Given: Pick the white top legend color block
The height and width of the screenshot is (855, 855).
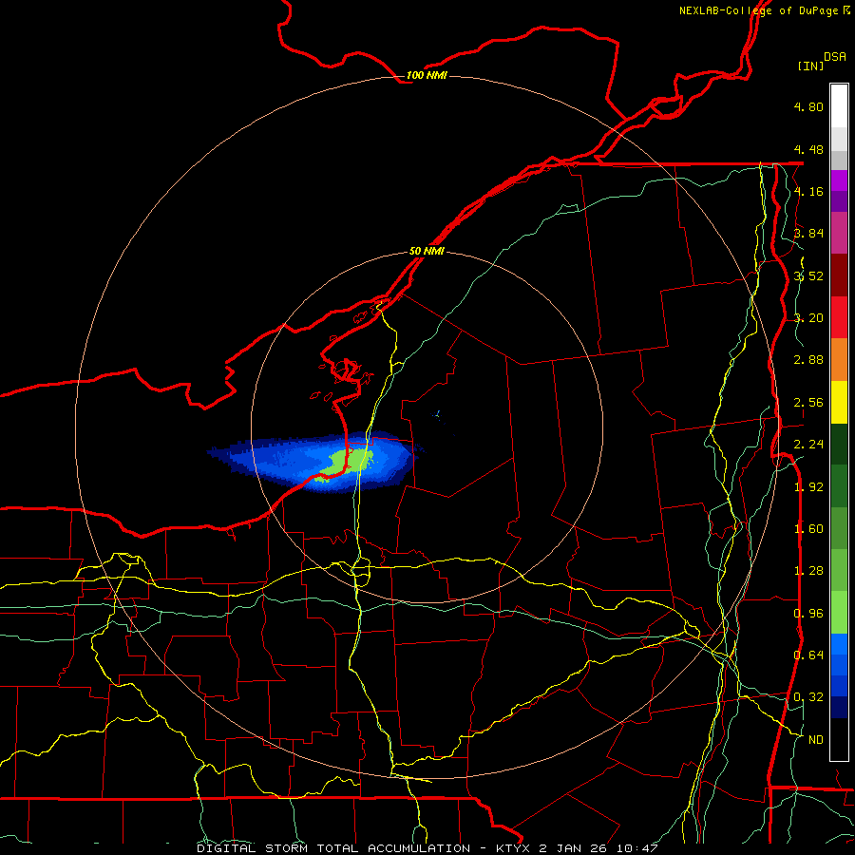Looking at the screenshot, I should (x=839, y=105).
